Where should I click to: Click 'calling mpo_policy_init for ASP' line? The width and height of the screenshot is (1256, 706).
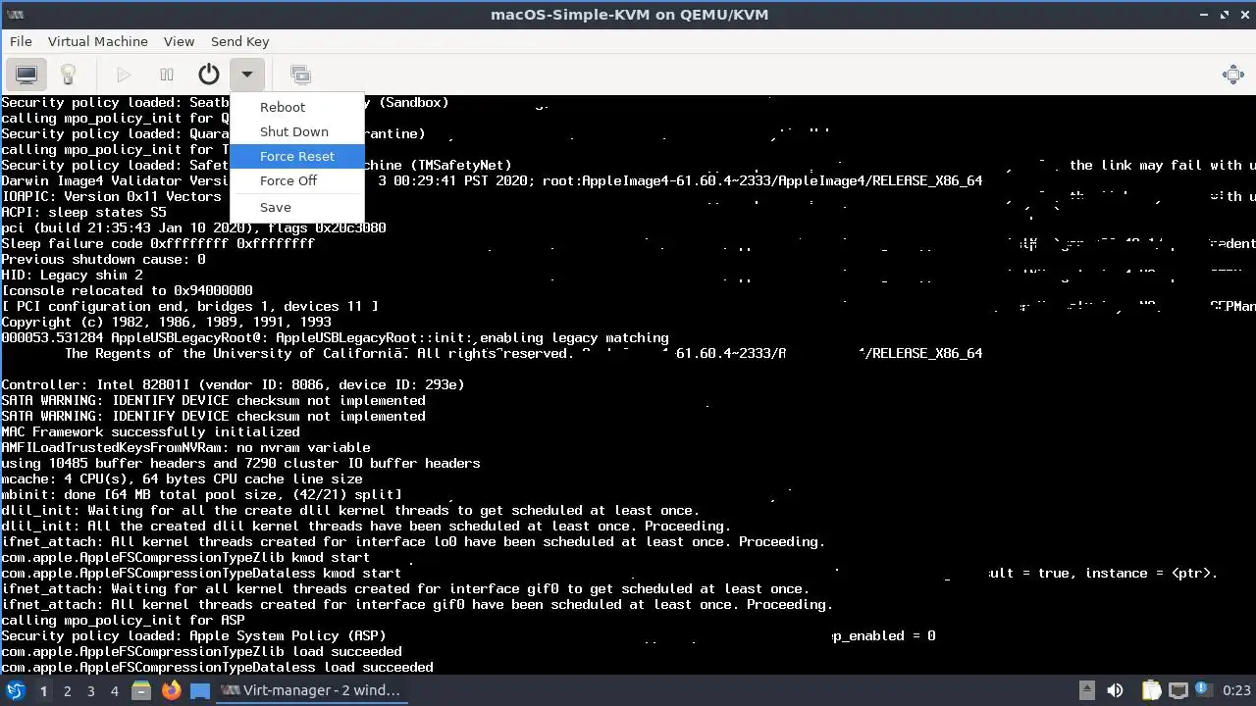124,620
